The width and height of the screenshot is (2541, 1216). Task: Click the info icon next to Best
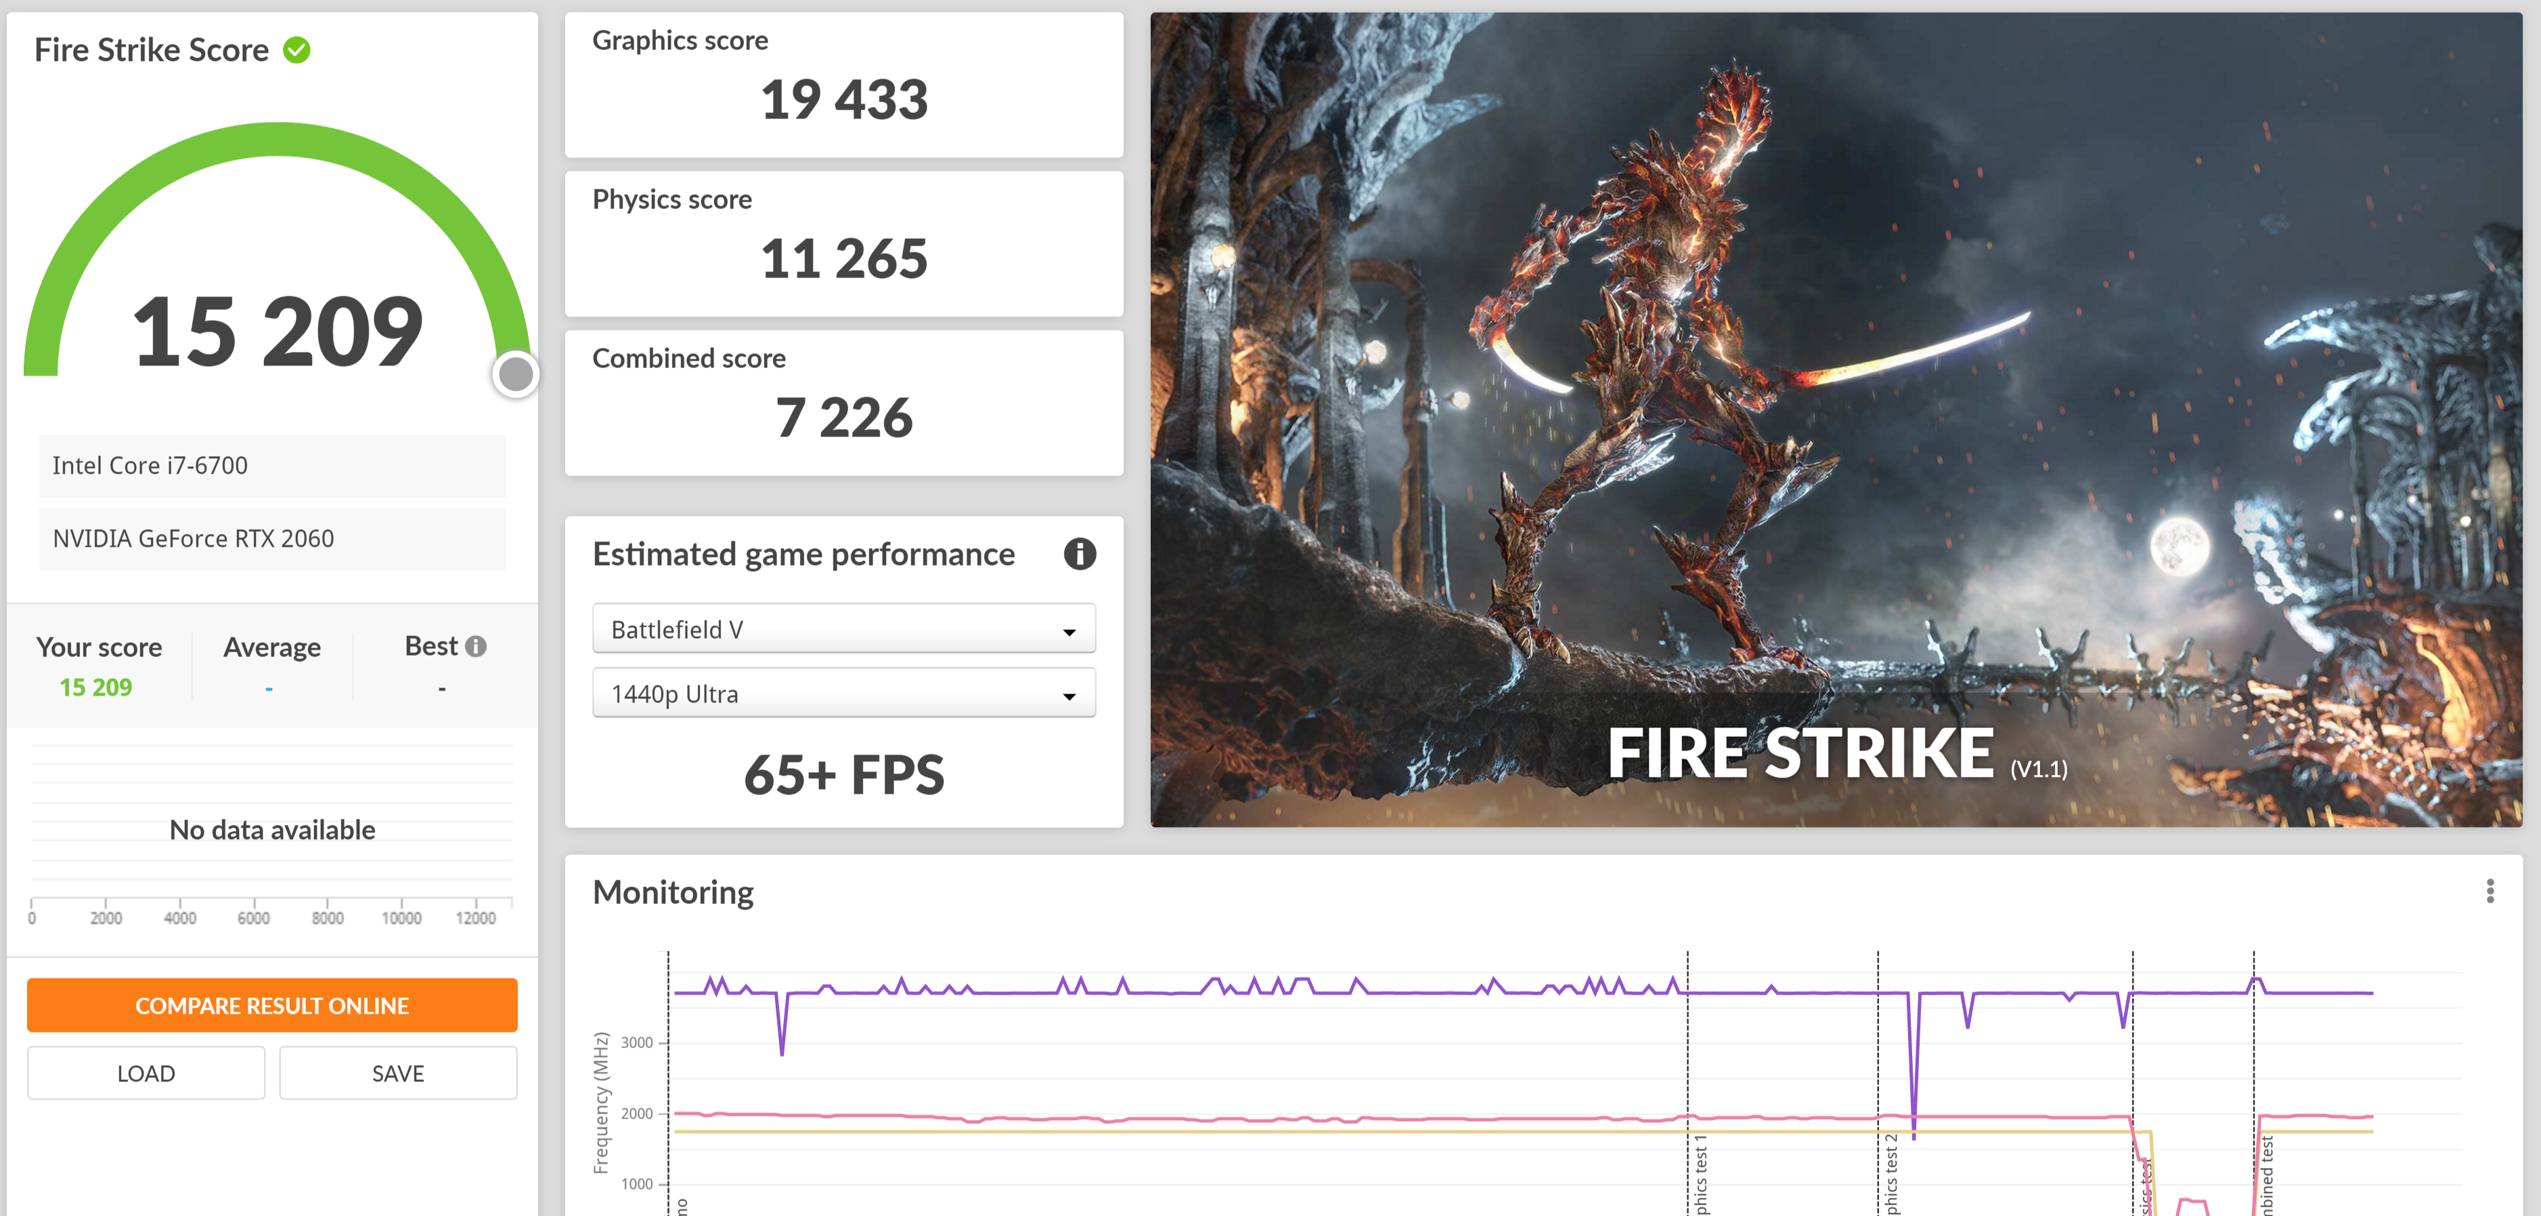tap(475, 646)
